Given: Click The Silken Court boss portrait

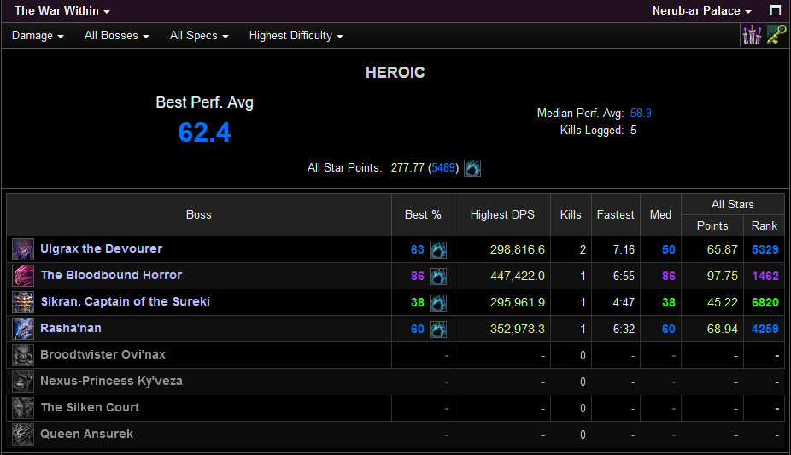Looking at the screenshot, I should point(23,408).
